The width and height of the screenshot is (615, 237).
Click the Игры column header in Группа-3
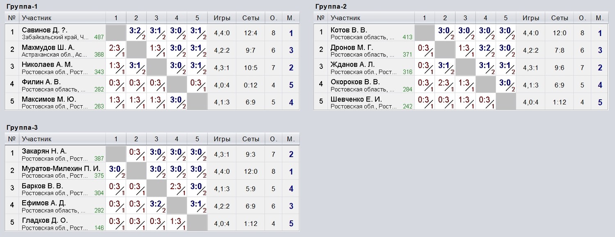[222, 139]
